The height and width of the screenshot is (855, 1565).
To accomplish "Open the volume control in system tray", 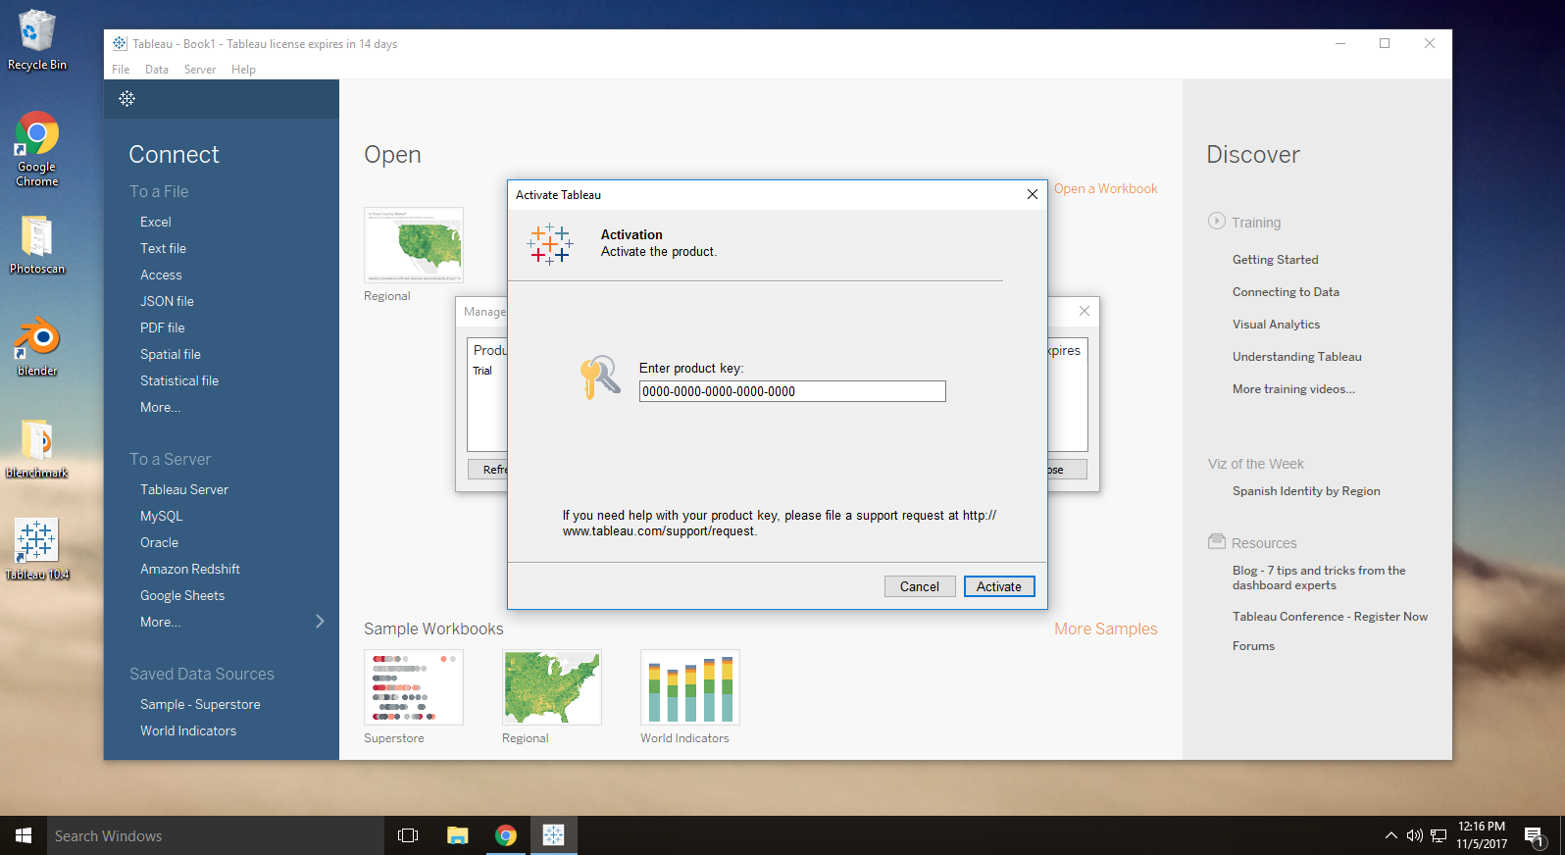I will [1414, 835].
